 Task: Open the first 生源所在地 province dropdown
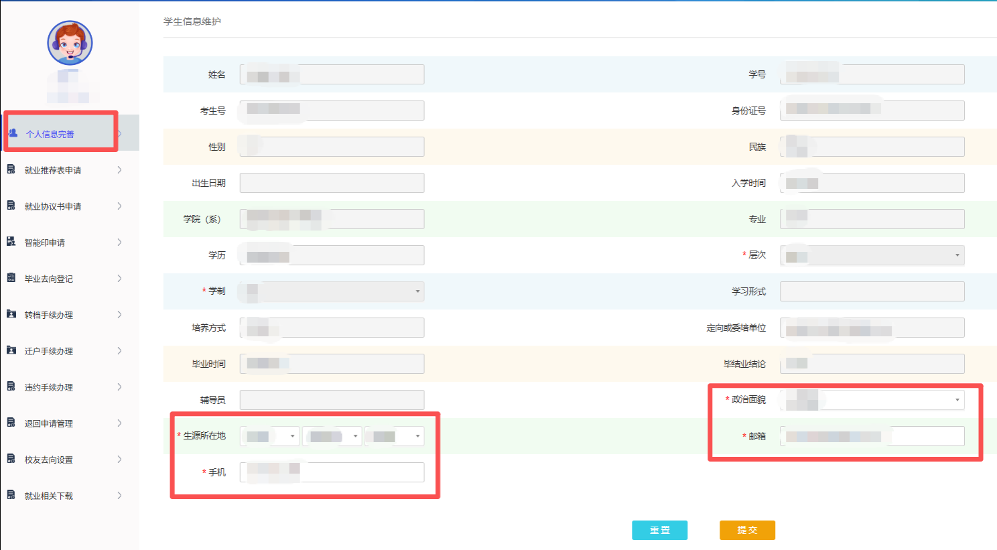pos(270,436)
